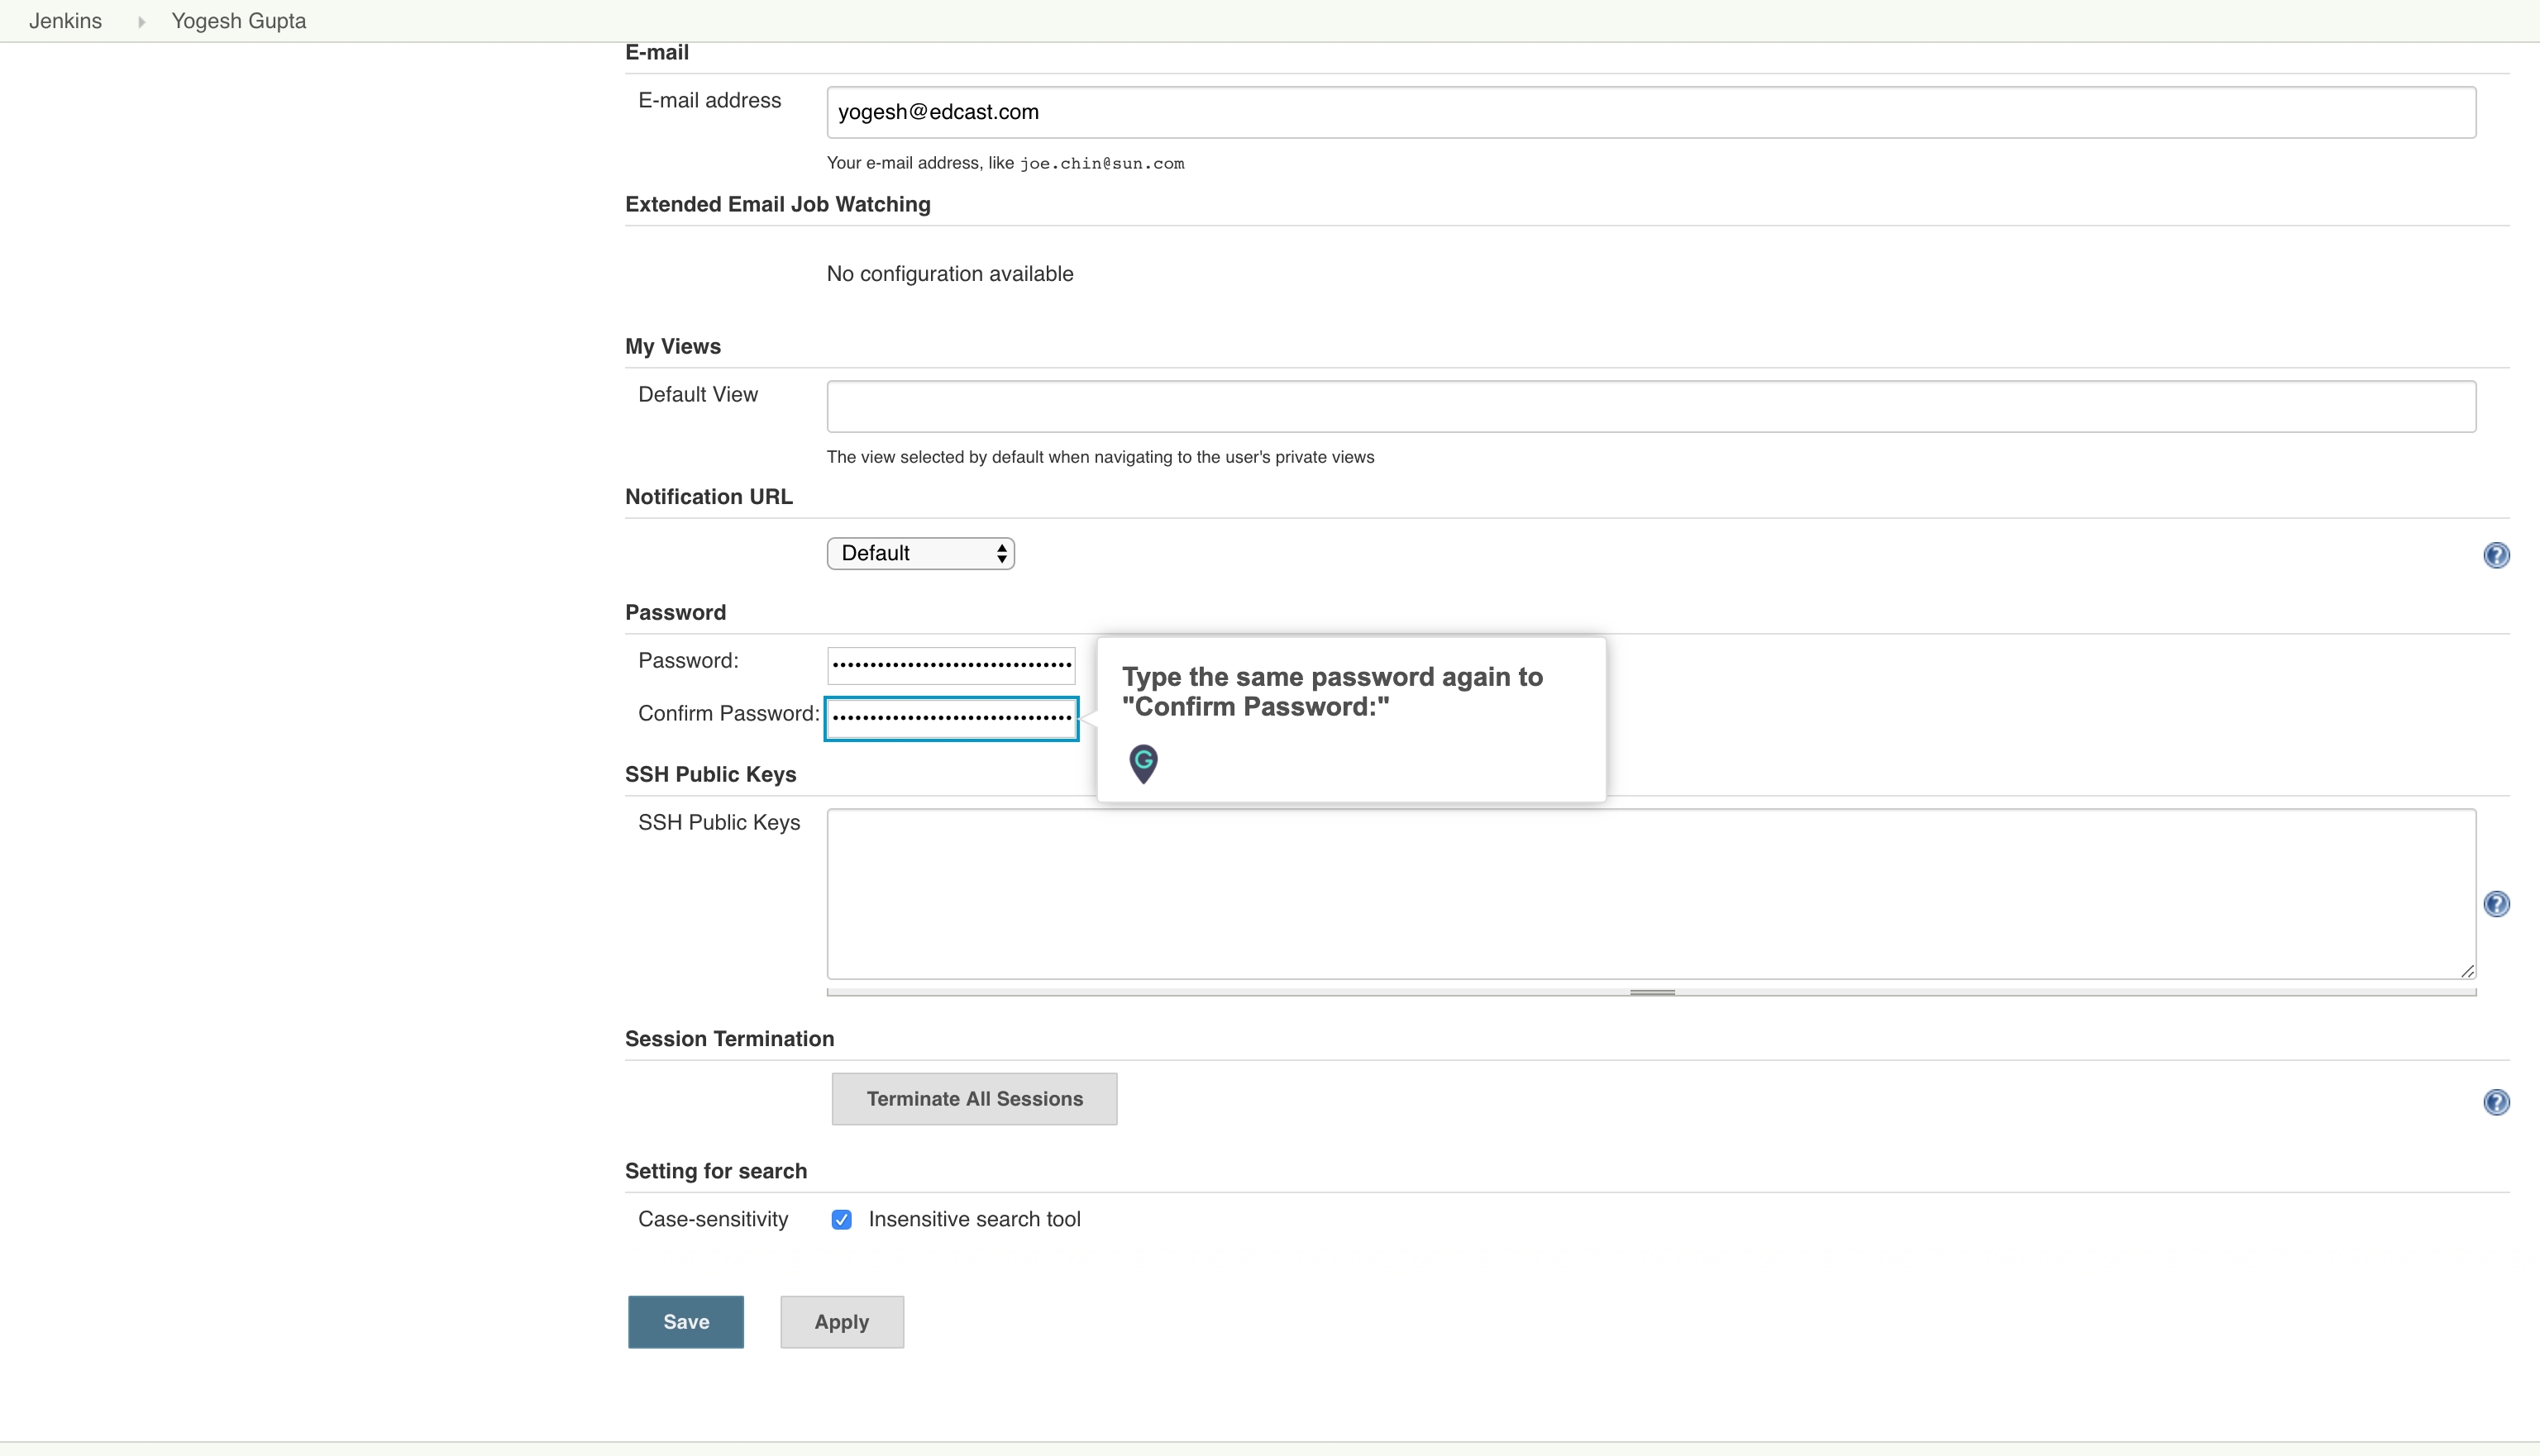Open help for Session Termination
Screen dimensions: 2540x1456
(2497, 1102)
